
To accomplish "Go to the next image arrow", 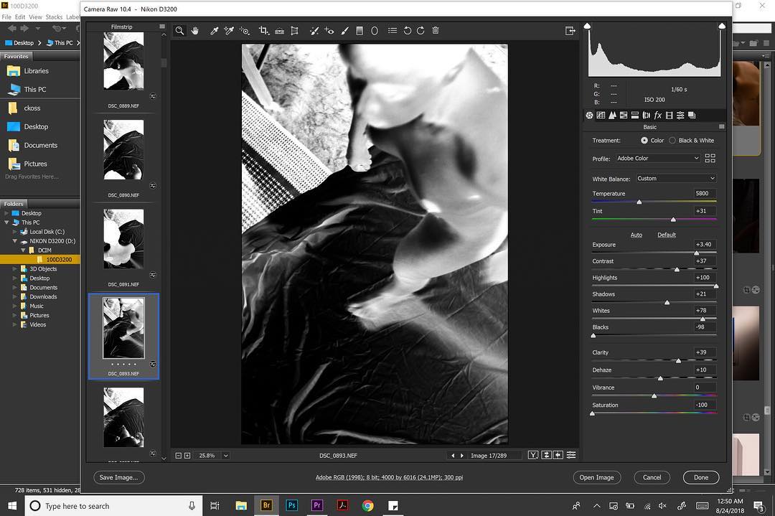I will (461, 456).
